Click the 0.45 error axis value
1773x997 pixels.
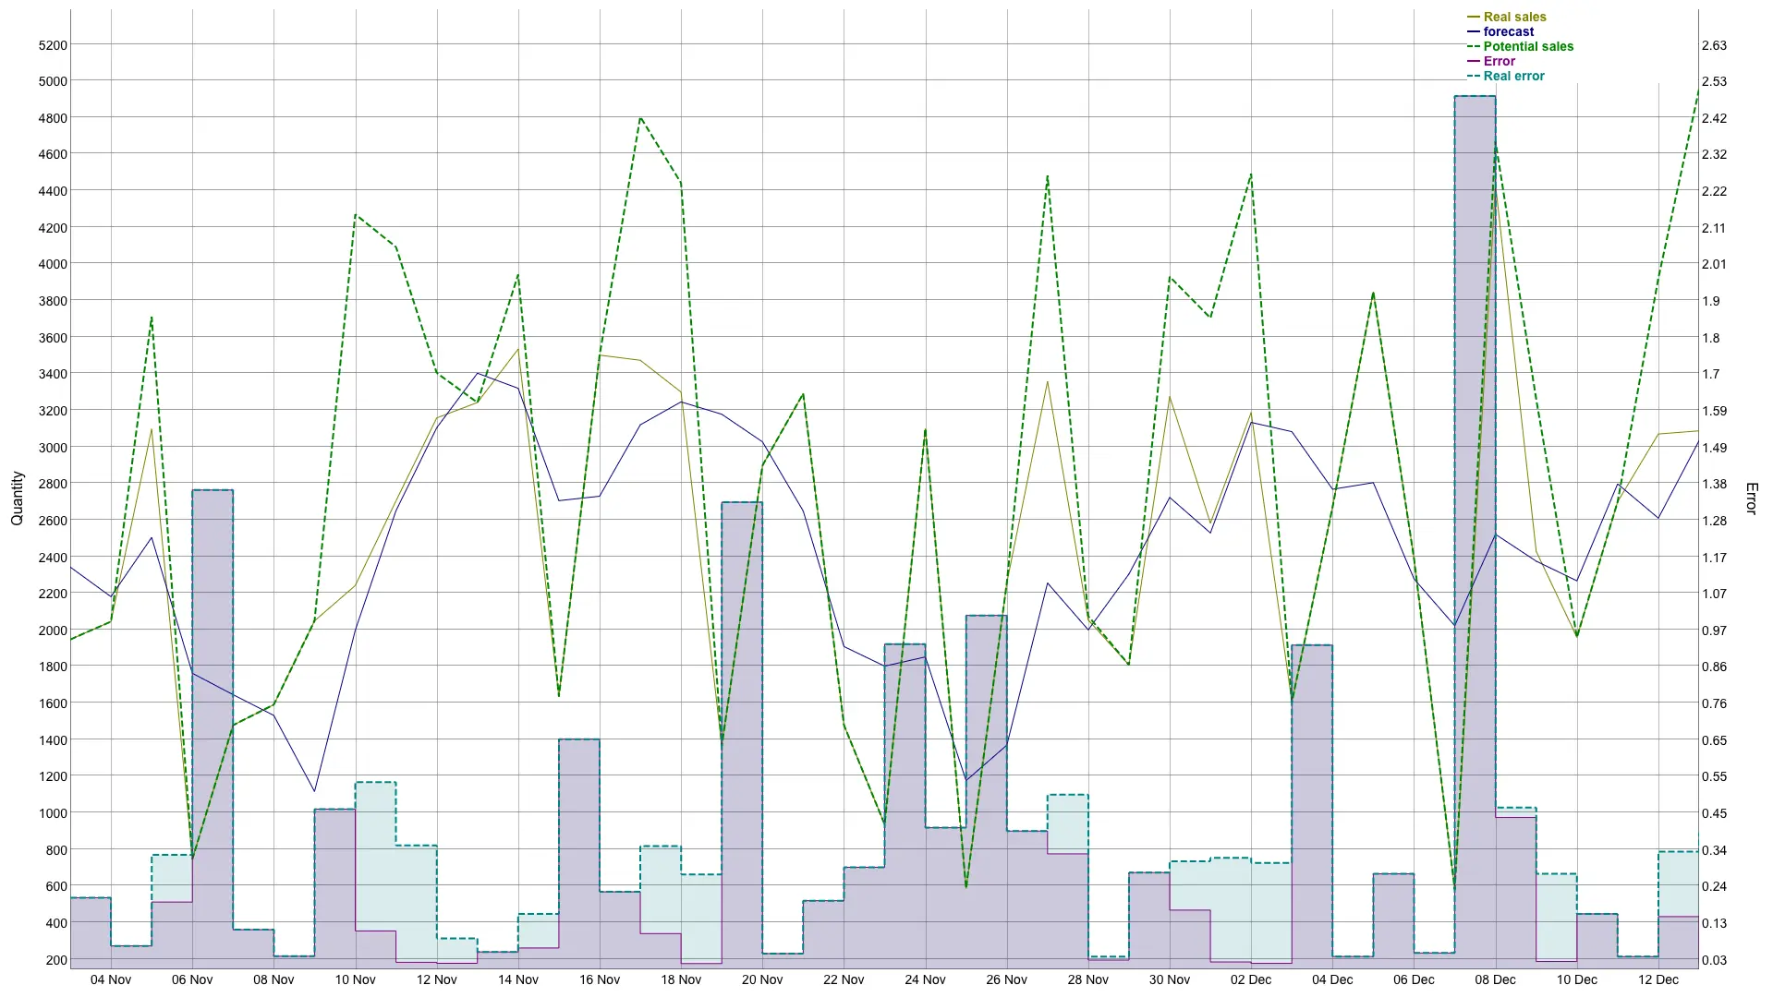click(x=1714, y=813)
